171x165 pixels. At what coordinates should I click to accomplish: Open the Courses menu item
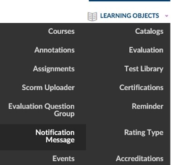[61, 31]
